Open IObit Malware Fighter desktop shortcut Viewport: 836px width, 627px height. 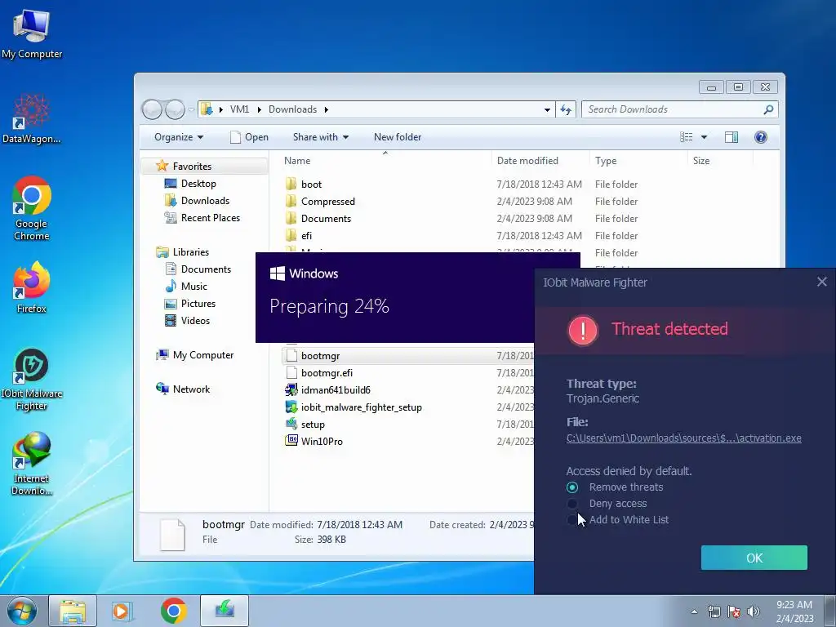[32, 380]
